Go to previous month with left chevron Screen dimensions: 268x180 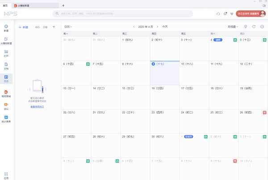tap(134, 27)
